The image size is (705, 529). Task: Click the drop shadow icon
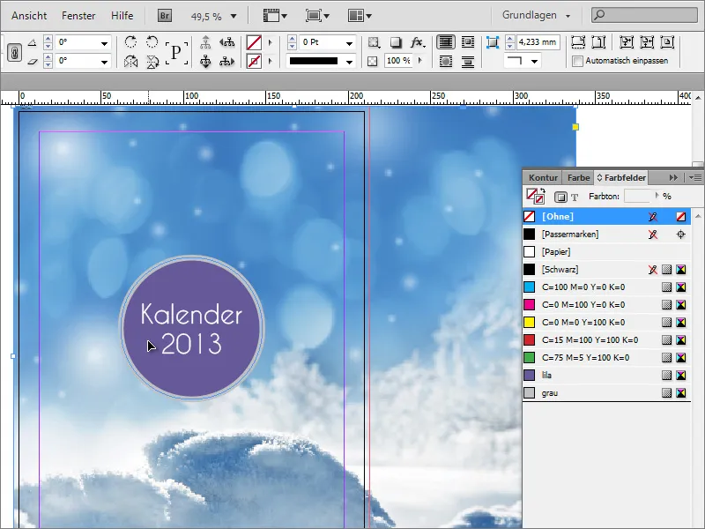395,42
